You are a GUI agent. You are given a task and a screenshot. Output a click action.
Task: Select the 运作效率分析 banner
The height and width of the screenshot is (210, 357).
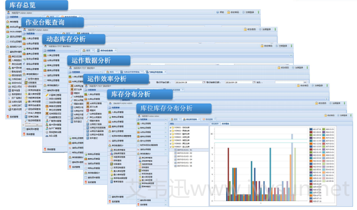(x=107, y=79)
